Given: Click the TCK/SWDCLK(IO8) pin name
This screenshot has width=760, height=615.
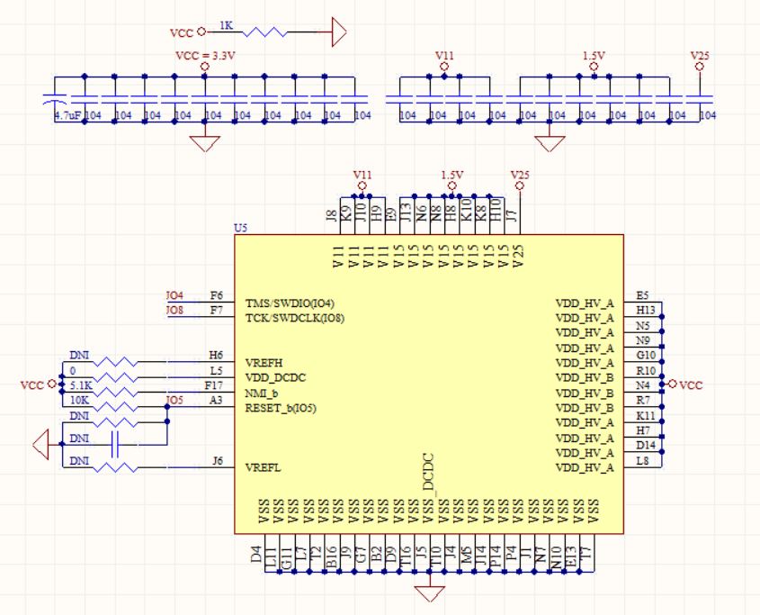Looking at the screenshot, I should pyautogui.click(x=295, y=319).
